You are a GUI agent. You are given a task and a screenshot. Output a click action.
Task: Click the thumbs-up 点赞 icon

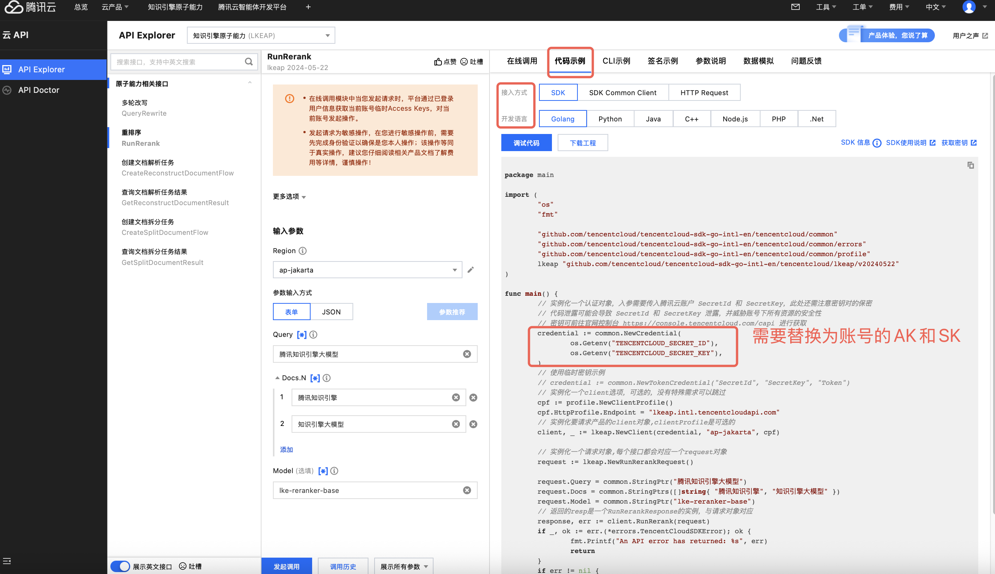pyautogui.click(x=438, y=62)
